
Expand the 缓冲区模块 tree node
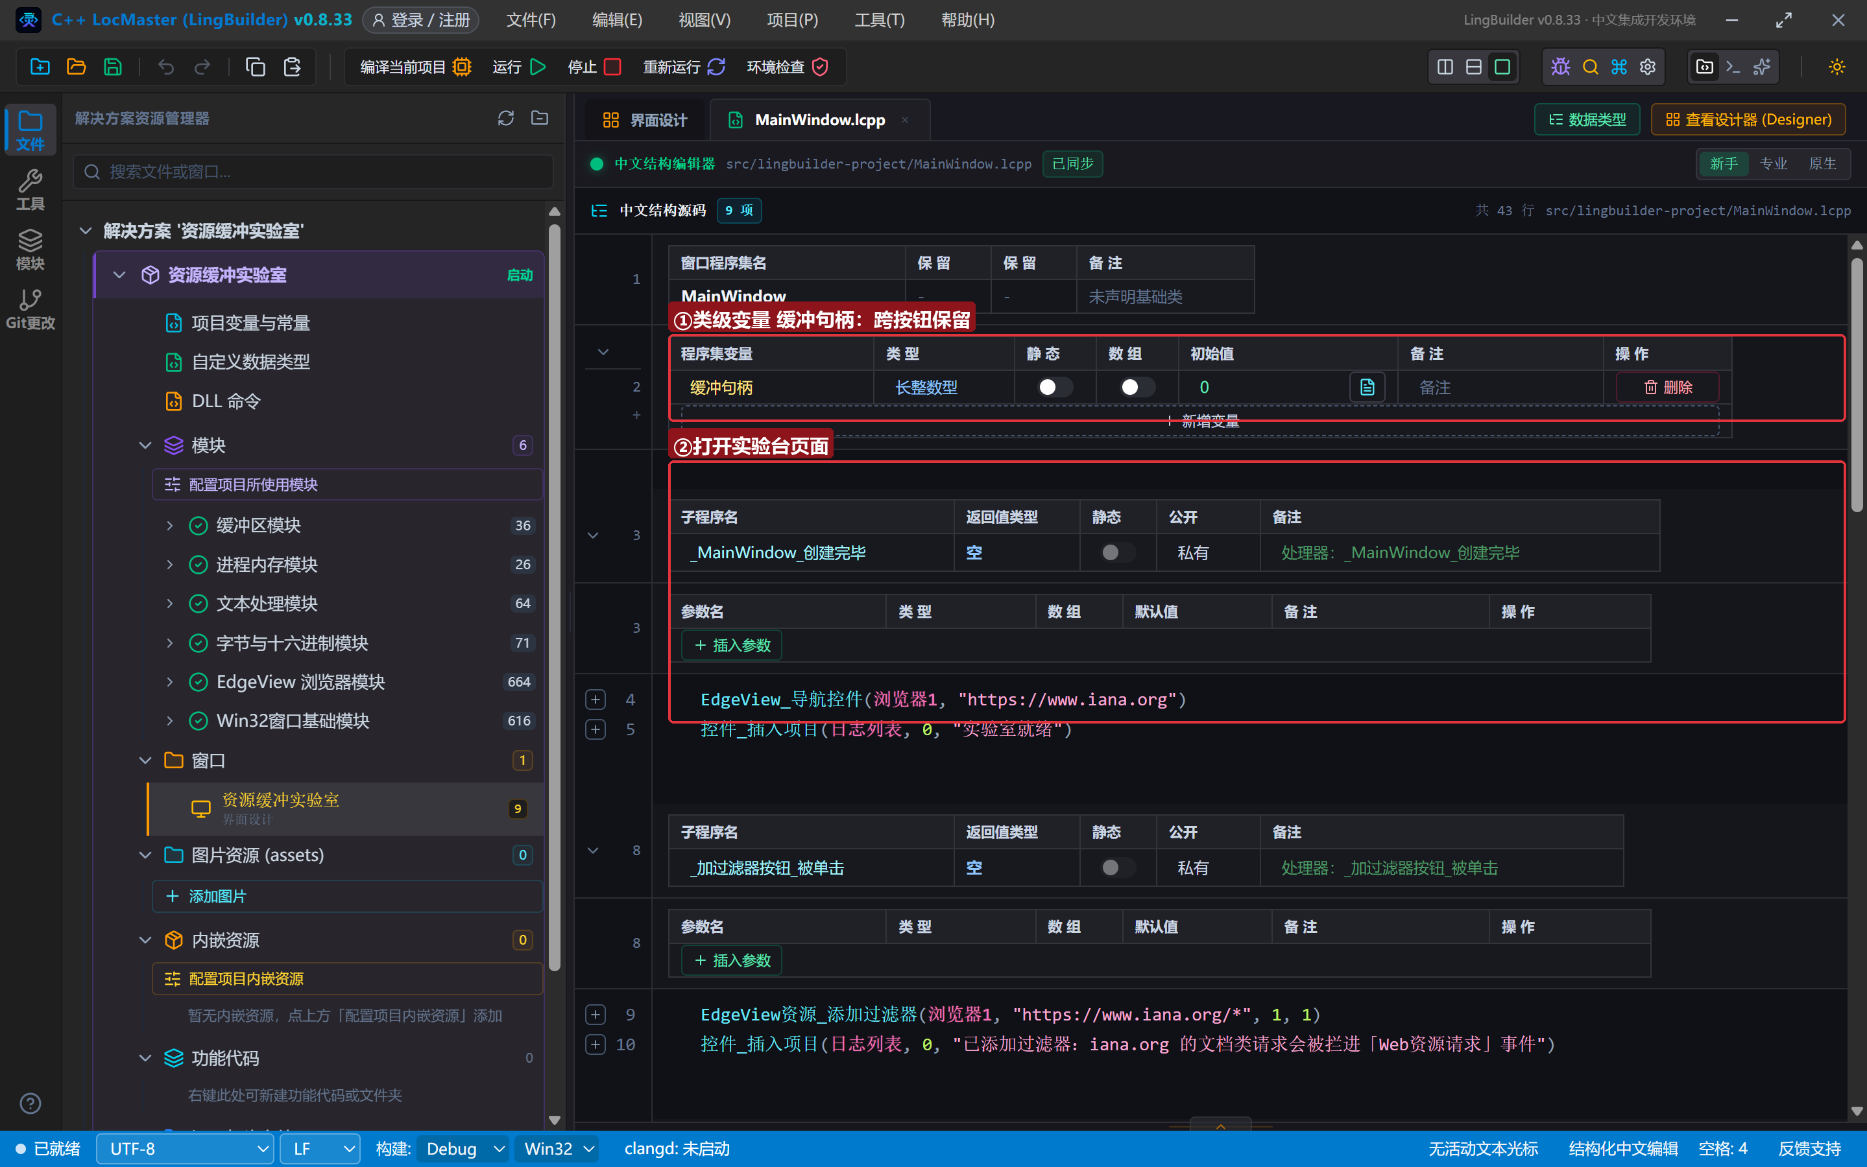click(169, 526)
